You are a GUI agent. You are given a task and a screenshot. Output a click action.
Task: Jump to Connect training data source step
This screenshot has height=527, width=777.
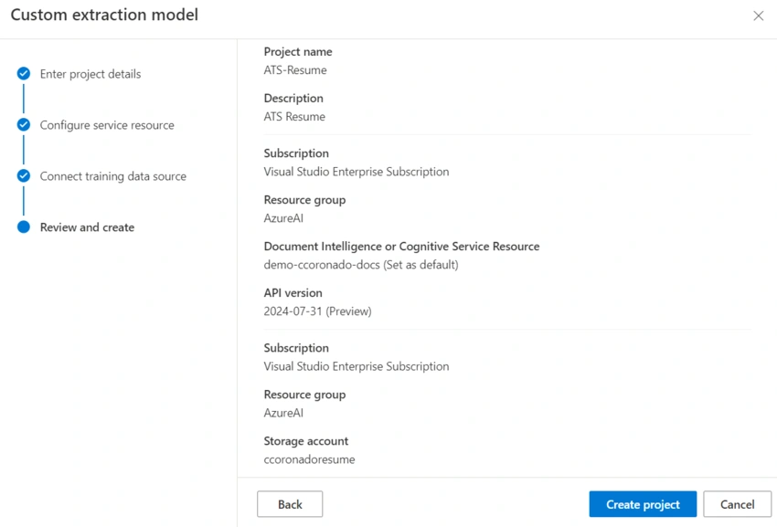click(x=113, y=176)
